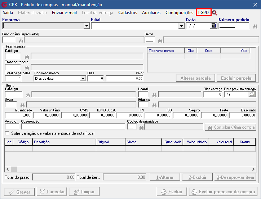Click Status column header in items grid

pyautogui.click(x=244, y=142)
